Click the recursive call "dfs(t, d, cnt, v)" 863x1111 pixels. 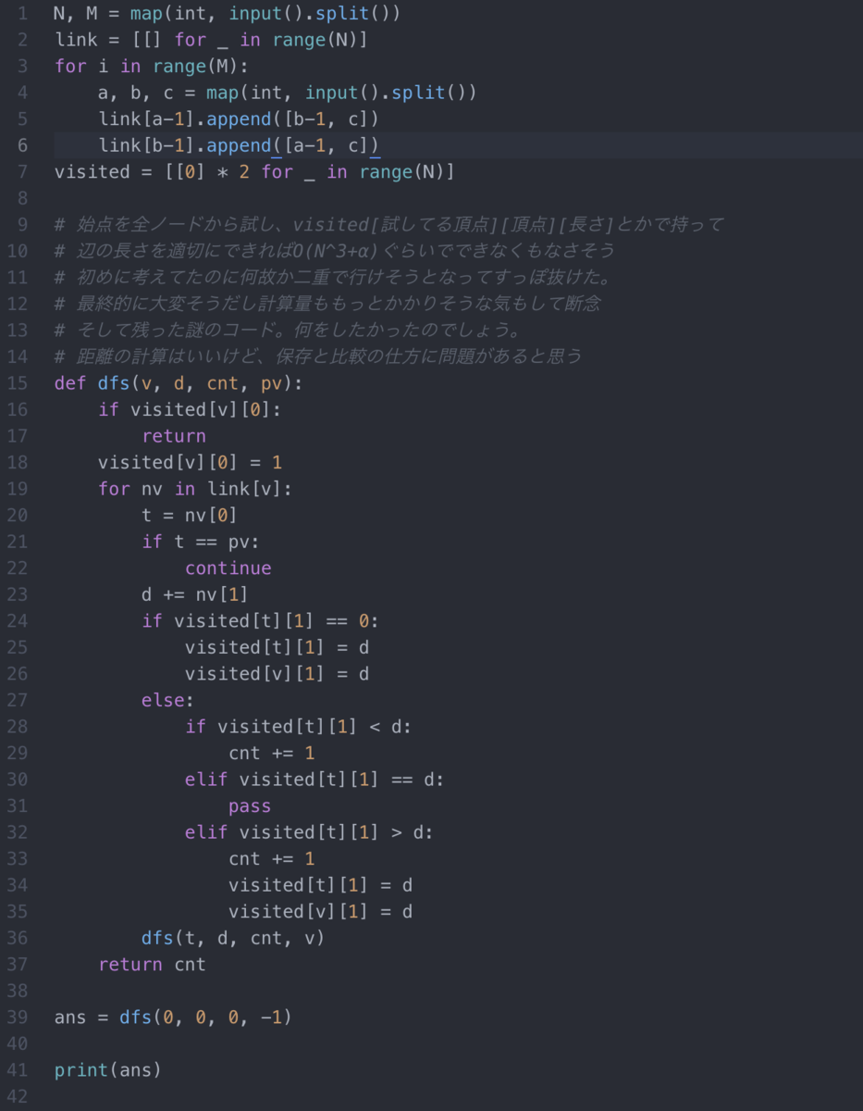pos(233,937)
